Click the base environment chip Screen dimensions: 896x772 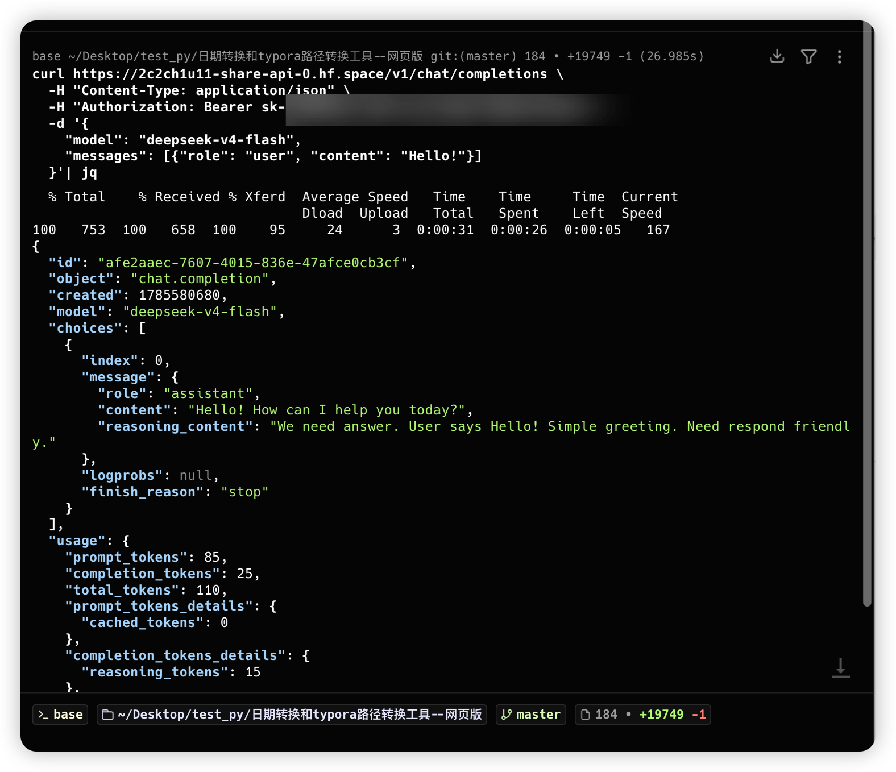[x=60, y=714]
